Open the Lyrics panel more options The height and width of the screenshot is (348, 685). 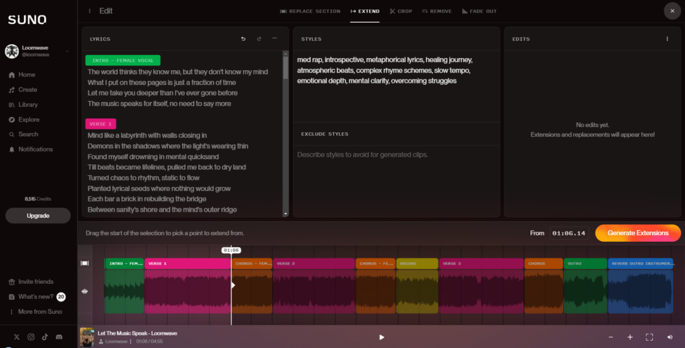(x=274, y=38)
